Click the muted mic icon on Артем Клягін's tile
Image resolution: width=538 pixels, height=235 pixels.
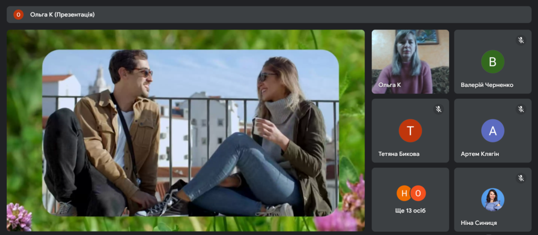521,109
